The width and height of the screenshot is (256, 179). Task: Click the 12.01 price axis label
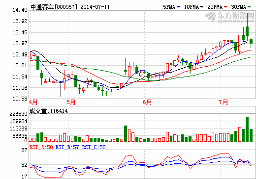(20, 66)
